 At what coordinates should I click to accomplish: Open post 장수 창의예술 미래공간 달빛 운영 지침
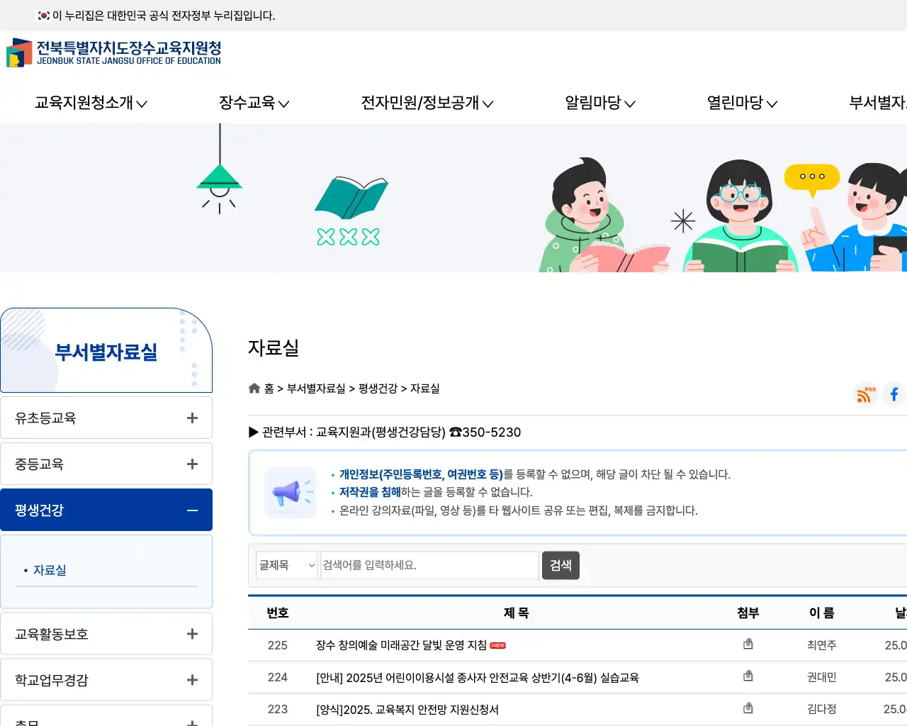click(401, 645)
